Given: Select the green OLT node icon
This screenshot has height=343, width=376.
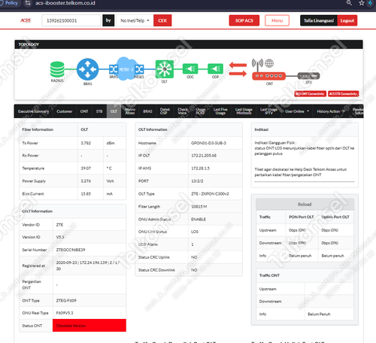Looking at the screenshot, I should pyautogui.click(x=165, y=68).
